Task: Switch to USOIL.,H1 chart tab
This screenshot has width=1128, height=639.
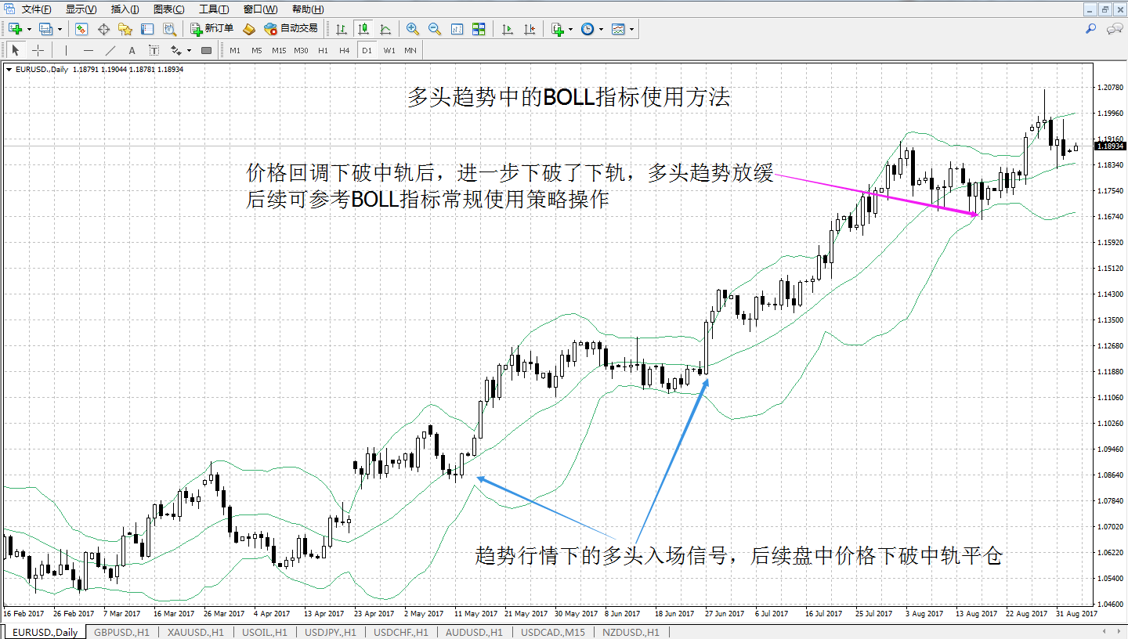Action: 265,632
